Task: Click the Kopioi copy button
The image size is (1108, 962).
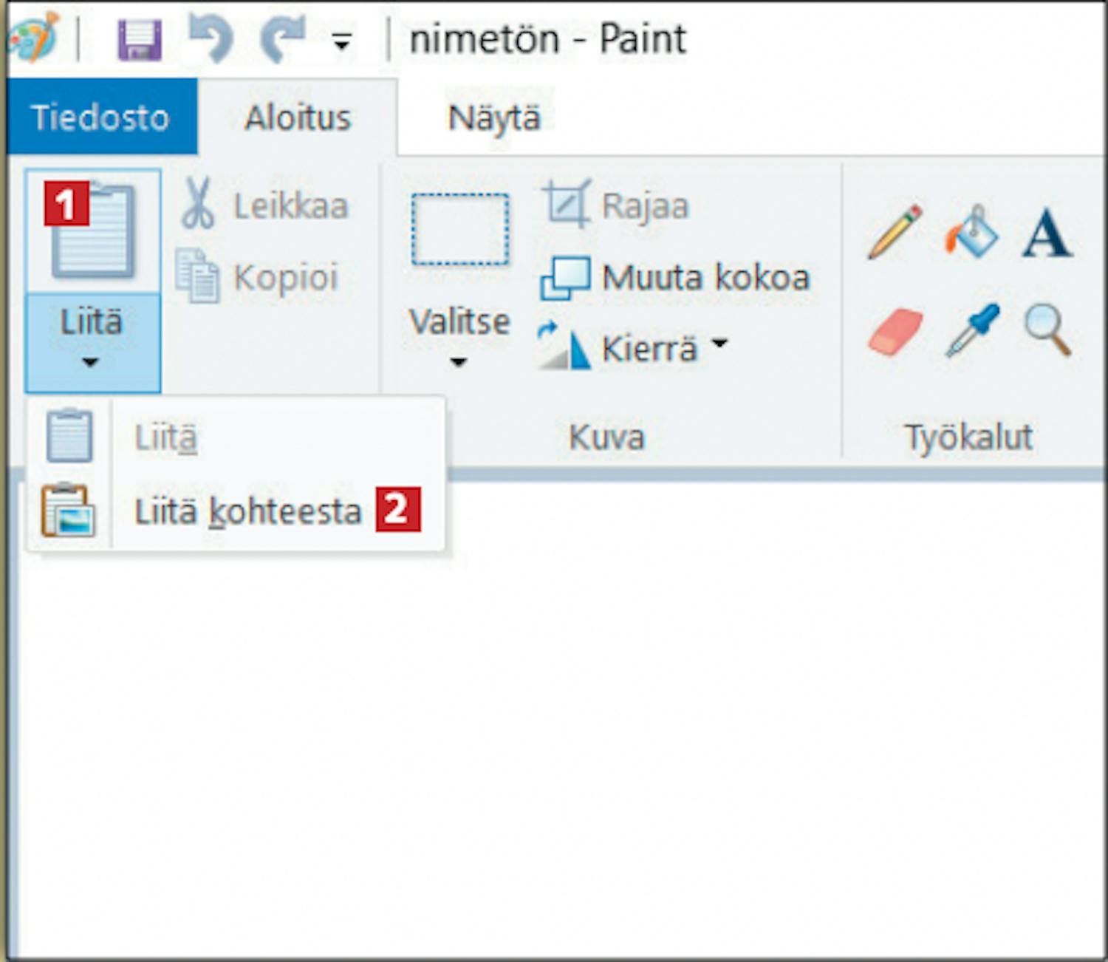Action: click(257, 277)
